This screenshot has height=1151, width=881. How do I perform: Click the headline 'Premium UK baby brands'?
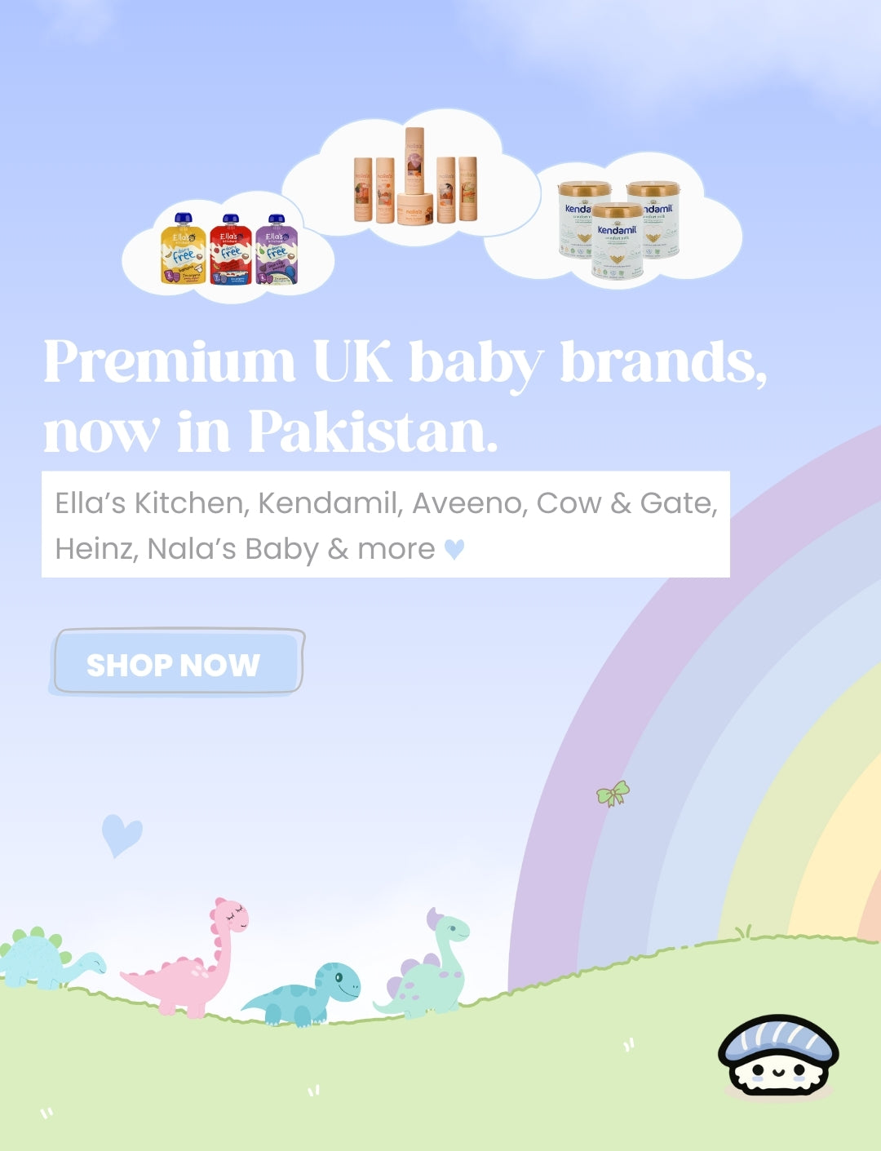pyautogui.click(x=405, y=362)
